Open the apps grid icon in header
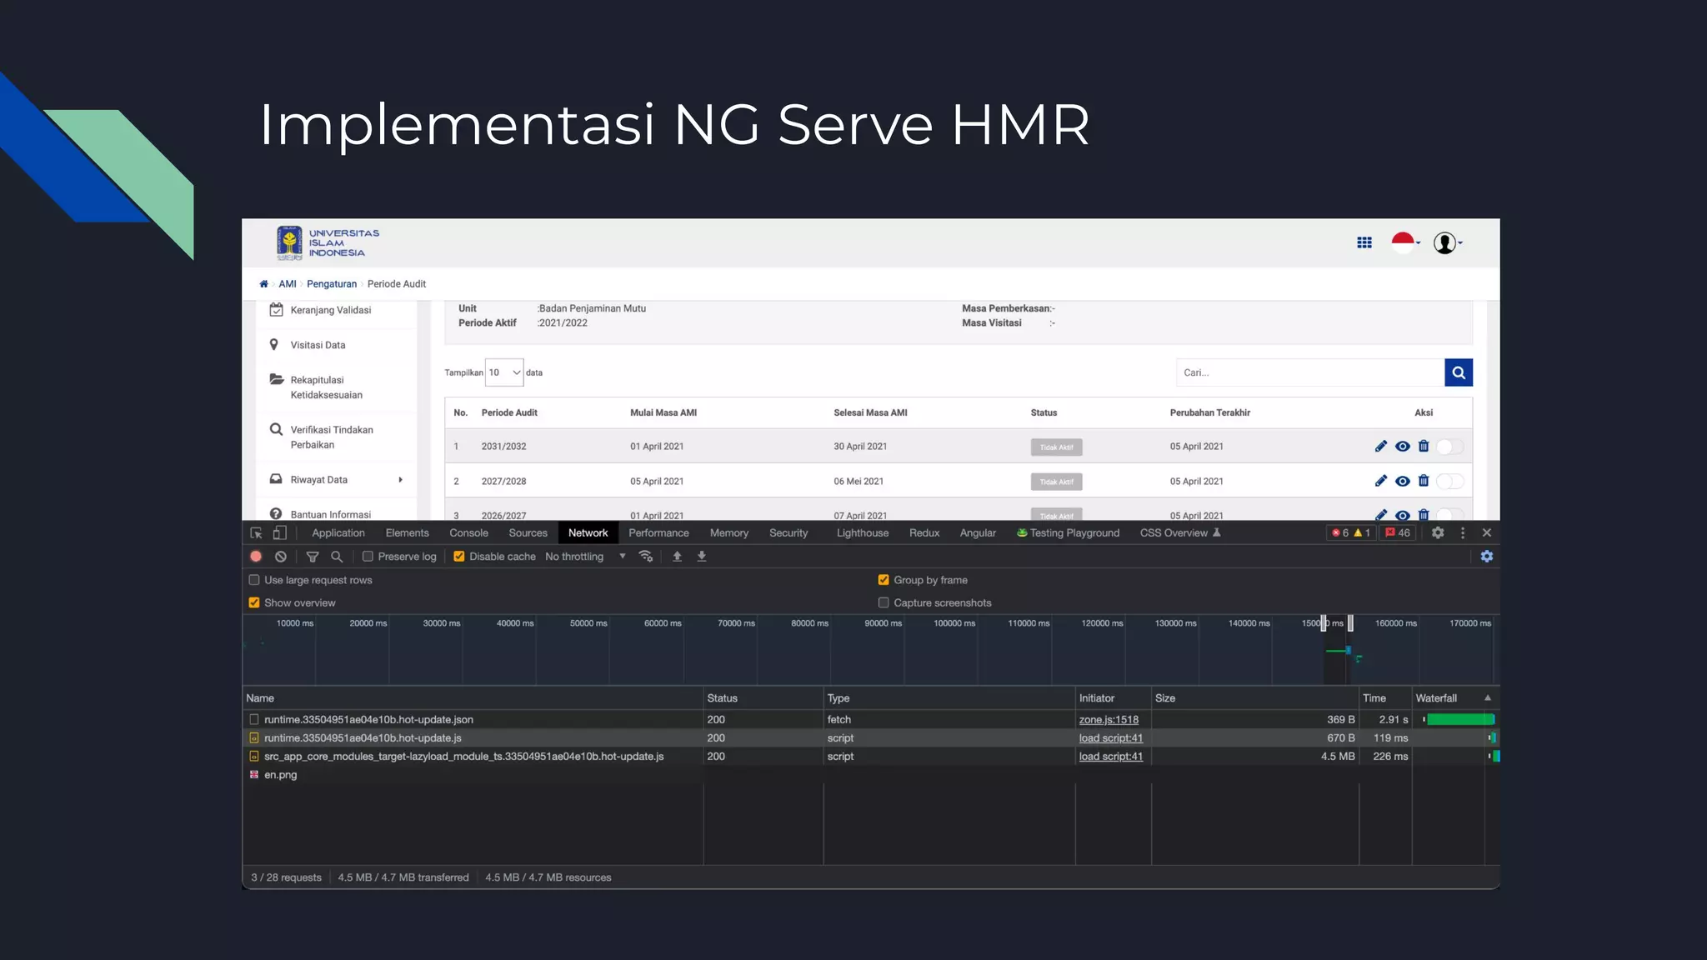Image resolution: width=1707 pixels, height=960 pixels. coord(1364,242)
